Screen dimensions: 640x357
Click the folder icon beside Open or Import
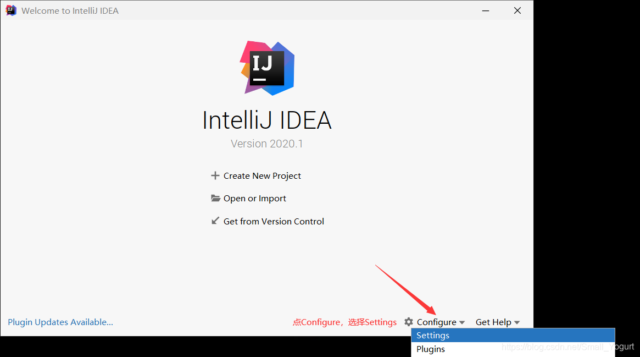pyautogui.click(x=215, y=198)
